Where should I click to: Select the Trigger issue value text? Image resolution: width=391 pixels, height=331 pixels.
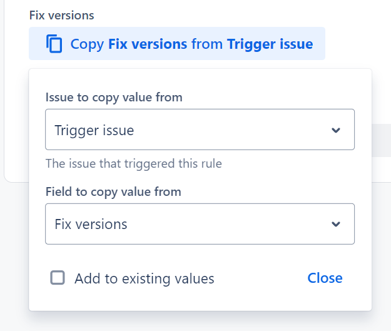(94, 130)
